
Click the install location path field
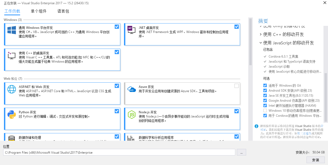tap(119, 152)
